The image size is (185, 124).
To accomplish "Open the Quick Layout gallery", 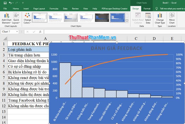I will (x=16, y=18).
